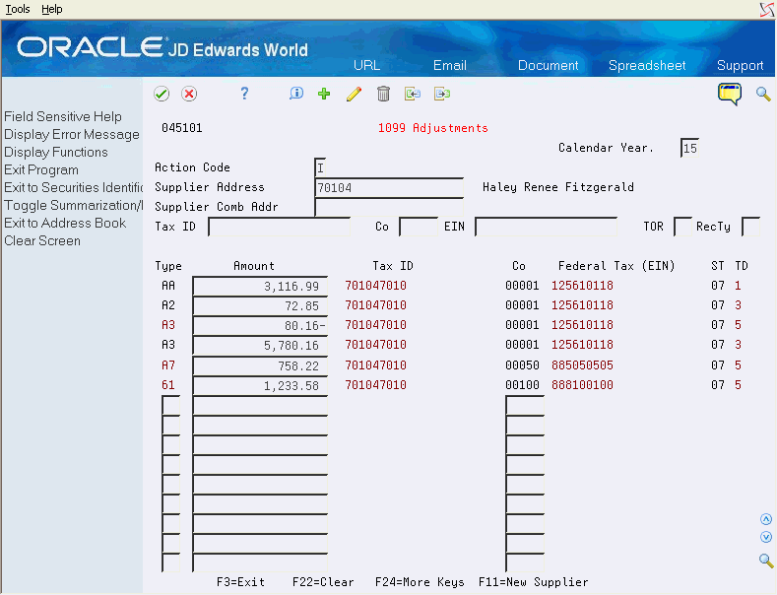Click the header EIN input field
This screenshot has height=595, width=777.
(x=547, y=228)
